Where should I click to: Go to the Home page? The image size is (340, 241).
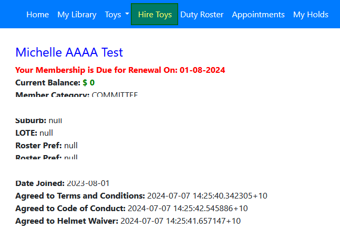pyautogui.click(x=37, y=15)
